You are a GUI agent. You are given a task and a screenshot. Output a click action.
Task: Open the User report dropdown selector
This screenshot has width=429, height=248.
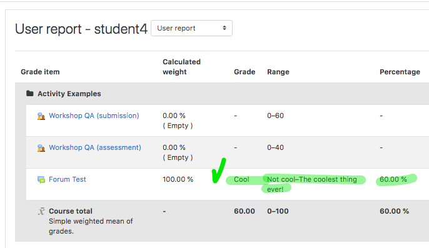tap(191, 28)
